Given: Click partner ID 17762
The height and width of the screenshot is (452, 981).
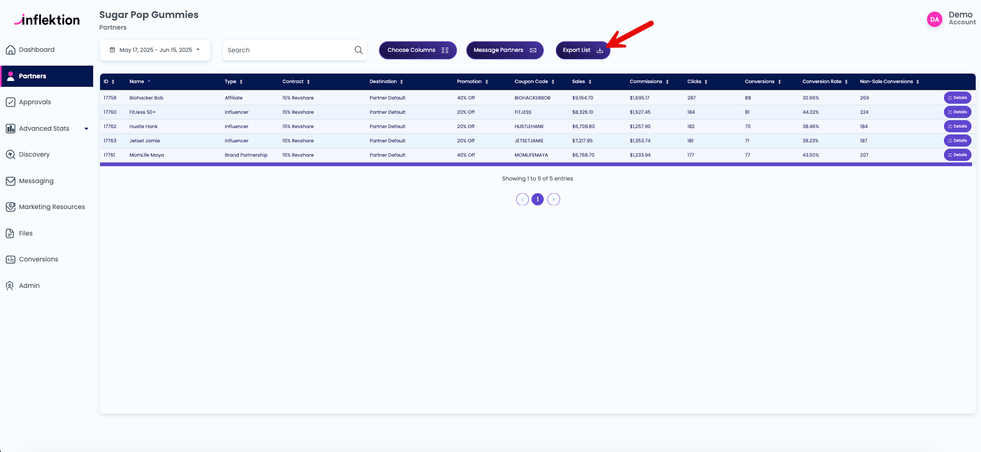Looking at the screenshot, I should tap(110, 126).
